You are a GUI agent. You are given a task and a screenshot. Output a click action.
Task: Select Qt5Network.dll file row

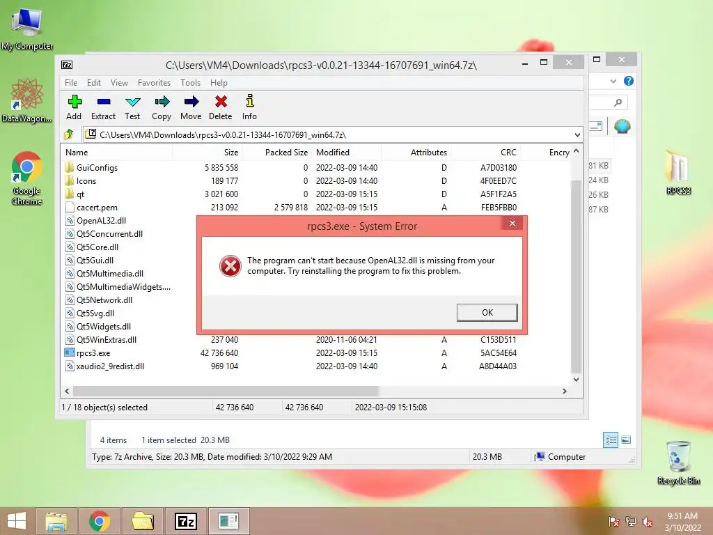[99, 300]
